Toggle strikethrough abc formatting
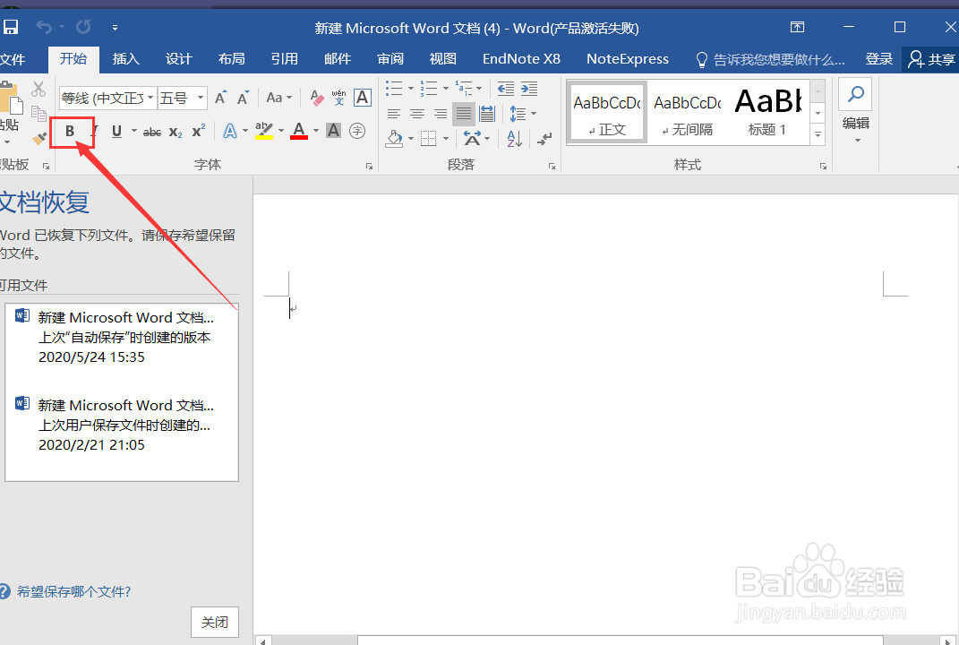 151,132
